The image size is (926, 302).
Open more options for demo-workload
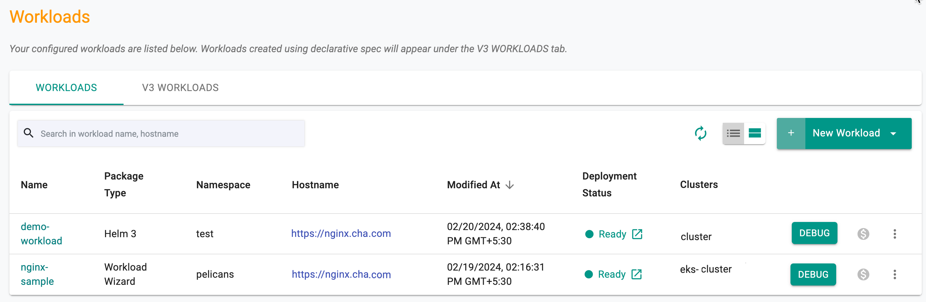pos(895,234)
